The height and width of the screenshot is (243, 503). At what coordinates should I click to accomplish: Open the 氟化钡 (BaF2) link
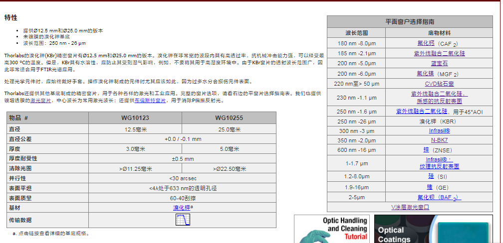(439, 197)
